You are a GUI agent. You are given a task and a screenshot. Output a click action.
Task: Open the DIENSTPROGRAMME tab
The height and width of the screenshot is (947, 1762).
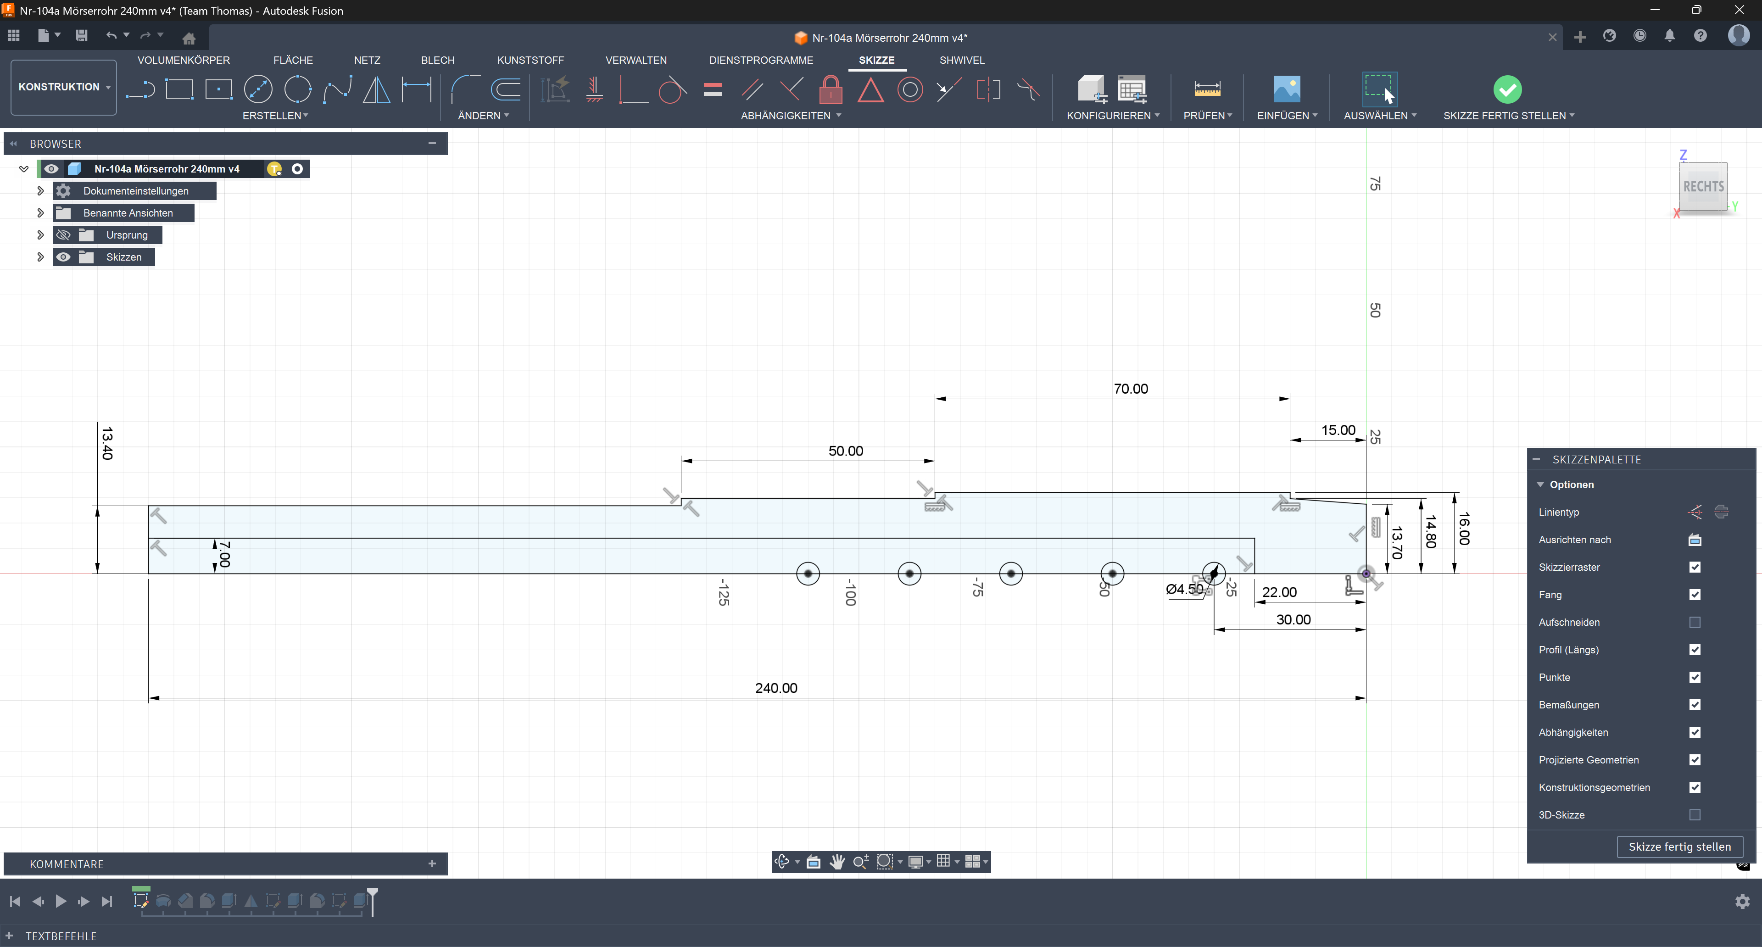(x=761, y=60)
